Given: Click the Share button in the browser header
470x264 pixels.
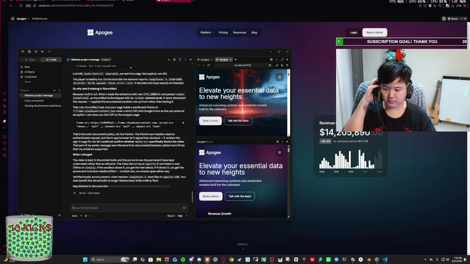Looking at the screenshot, I should (x=452, y=19).
